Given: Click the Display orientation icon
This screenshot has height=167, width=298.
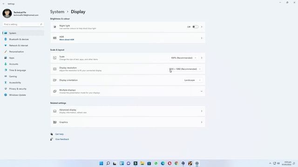Looking at the screenshot, I should pyautogui.click(x=55, y=80).
